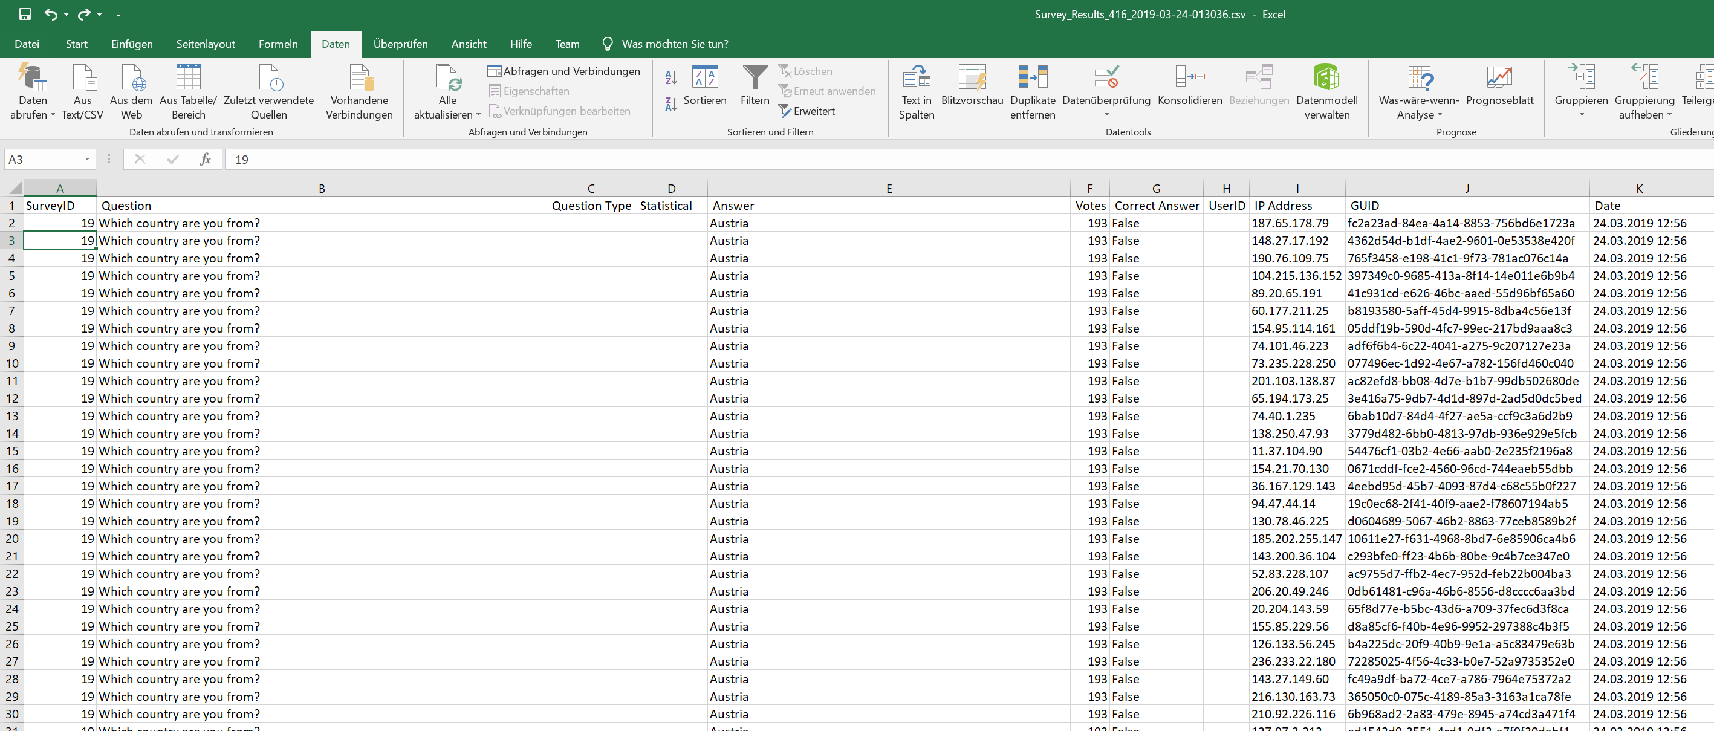Click Aus Text/CSV import icon
The height and width of the screenshot is (731, 1714).
click(83, 78)
